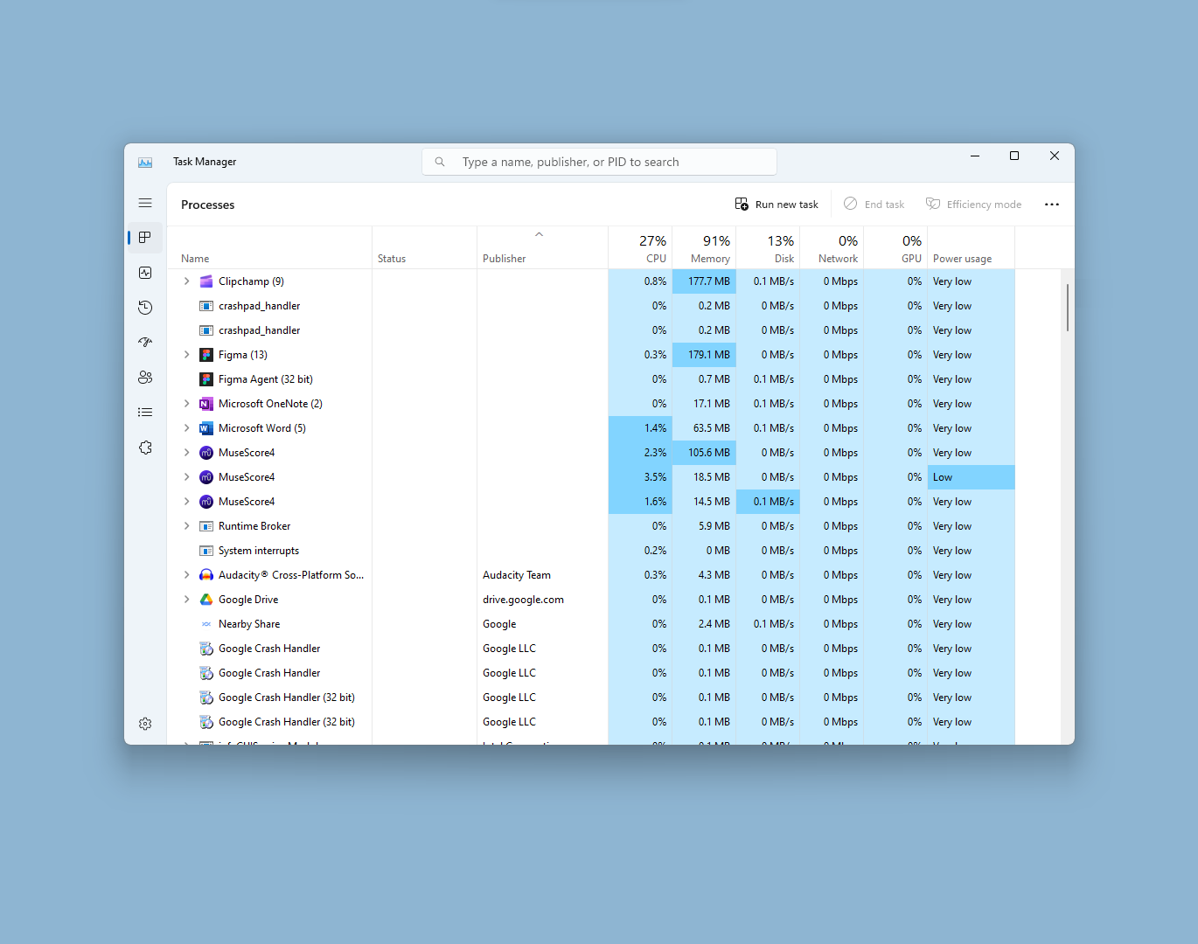Click the process search field
The image size is (1198, 944).
(x=599, y=162)
